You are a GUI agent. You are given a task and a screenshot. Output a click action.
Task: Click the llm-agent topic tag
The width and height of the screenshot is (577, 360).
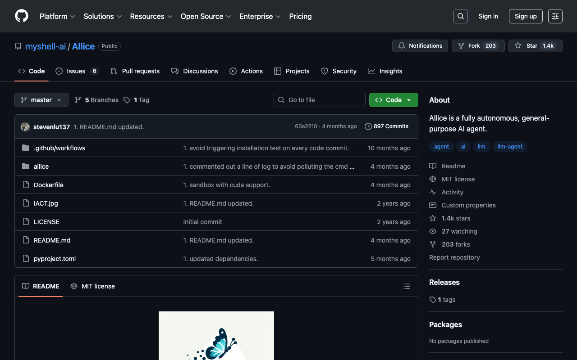509,147
